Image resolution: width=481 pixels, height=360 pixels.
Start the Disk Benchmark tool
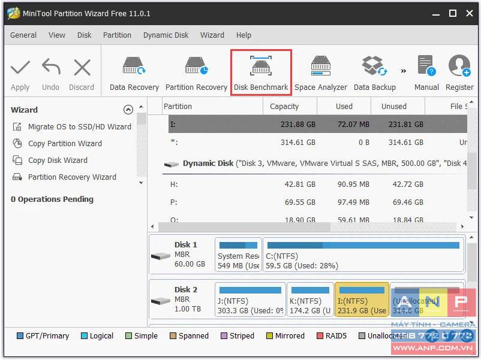coord(261,73)
